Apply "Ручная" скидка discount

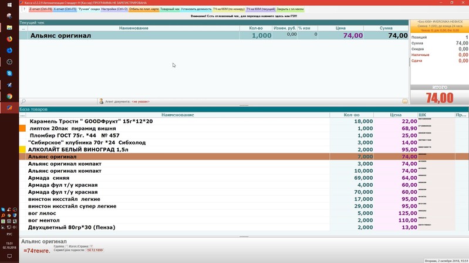89,9
